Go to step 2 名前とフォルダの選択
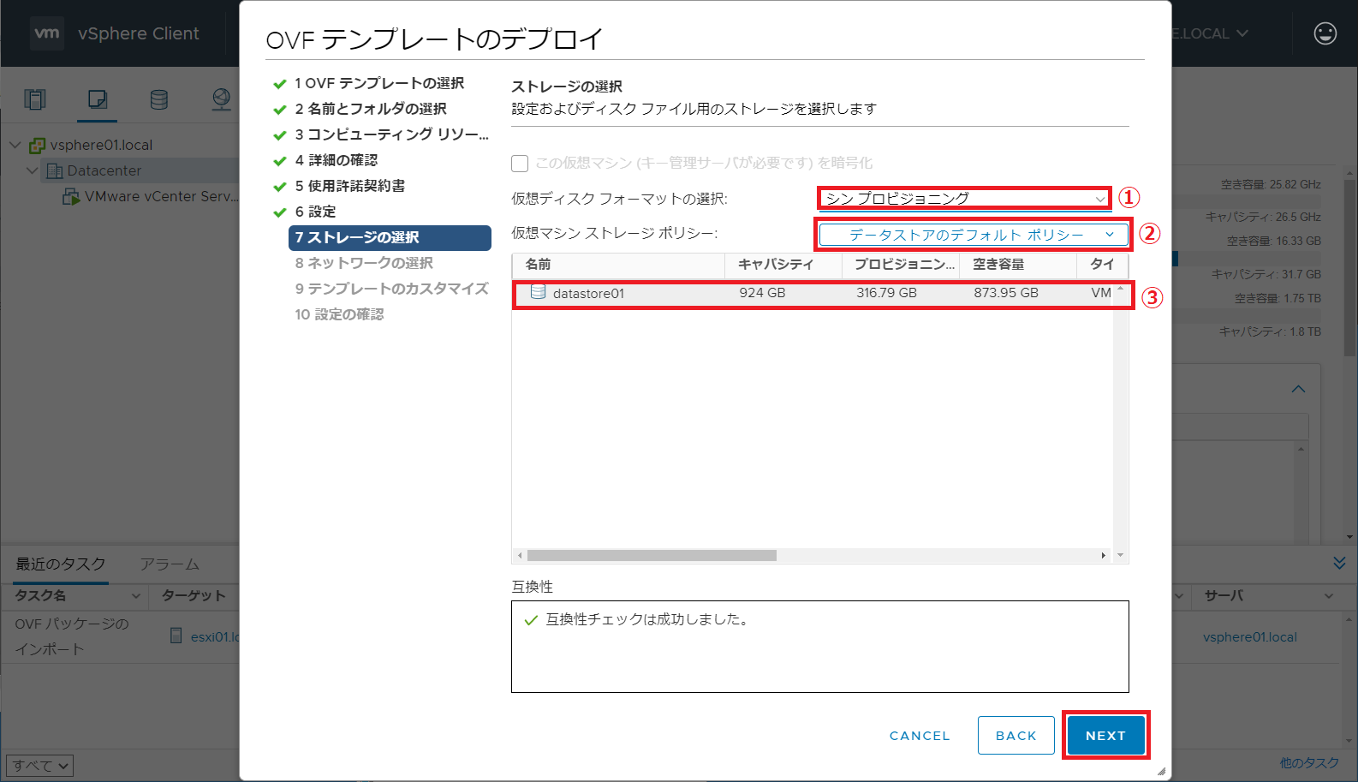Viewport: 1358px width, 782px height. click(x=371, y=109)
